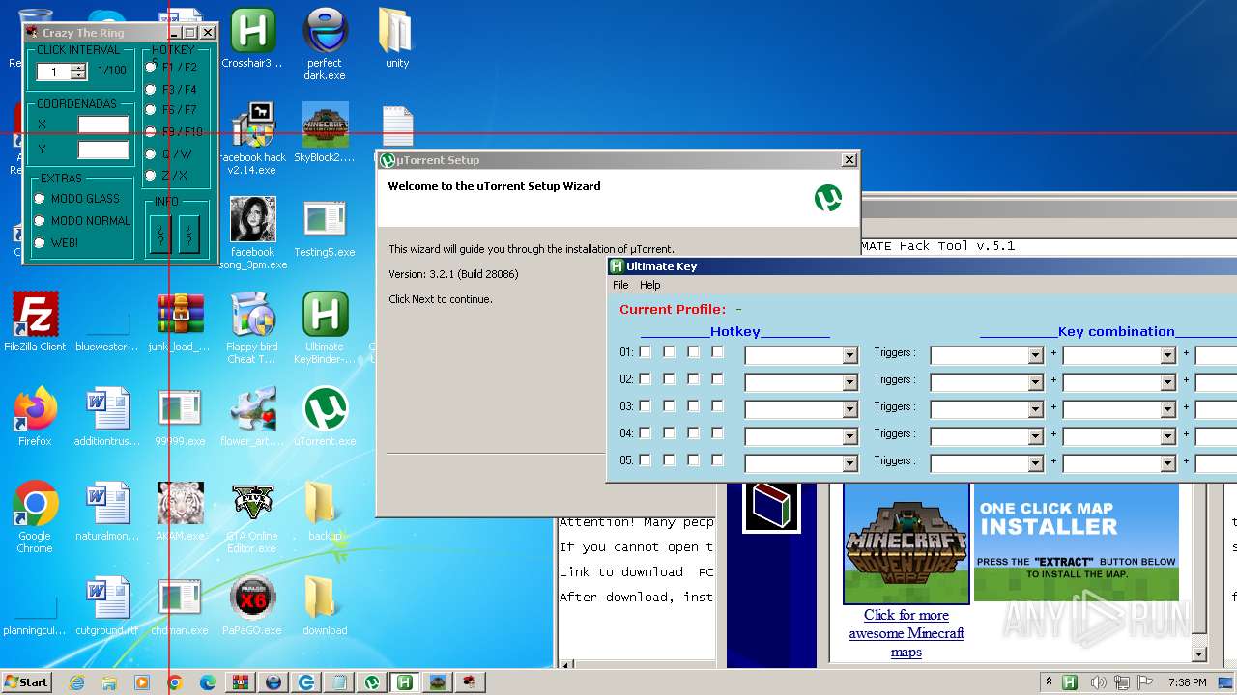
Task: Select the PaPaGO.exe desktop icon
Action: pos(252,606)
